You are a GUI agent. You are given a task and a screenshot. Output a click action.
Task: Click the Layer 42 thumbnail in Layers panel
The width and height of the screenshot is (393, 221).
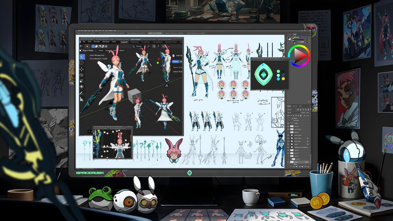click(291, 126)
